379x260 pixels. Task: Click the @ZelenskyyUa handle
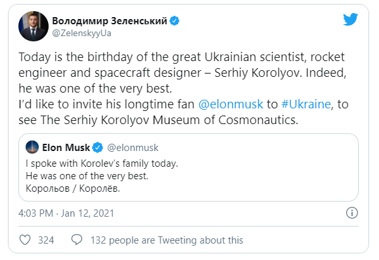tap(81, 33)
